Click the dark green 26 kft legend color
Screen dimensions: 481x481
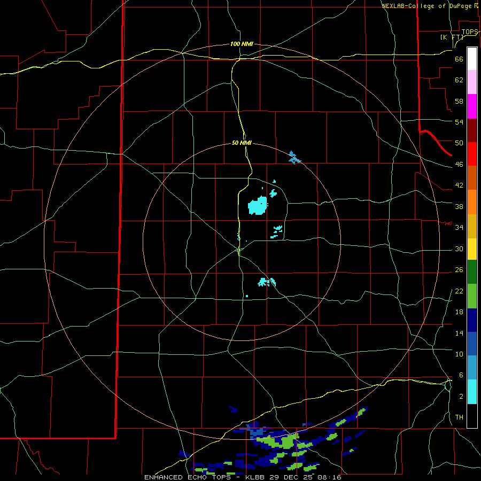coord(472,272)
